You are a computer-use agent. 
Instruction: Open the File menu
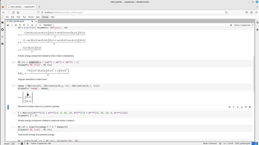point(7,17)
